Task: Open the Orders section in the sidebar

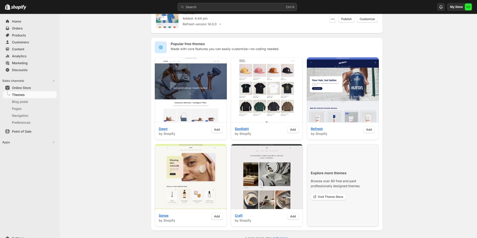Action: [17, 28]
